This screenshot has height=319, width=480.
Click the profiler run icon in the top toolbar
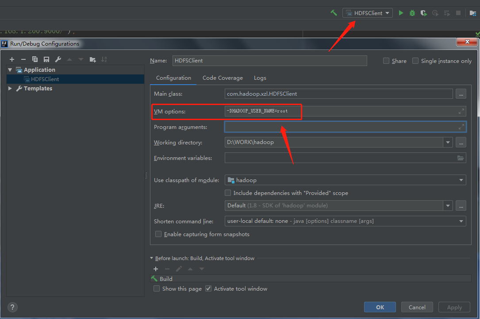pyautogui.click(x=435, y=13)
